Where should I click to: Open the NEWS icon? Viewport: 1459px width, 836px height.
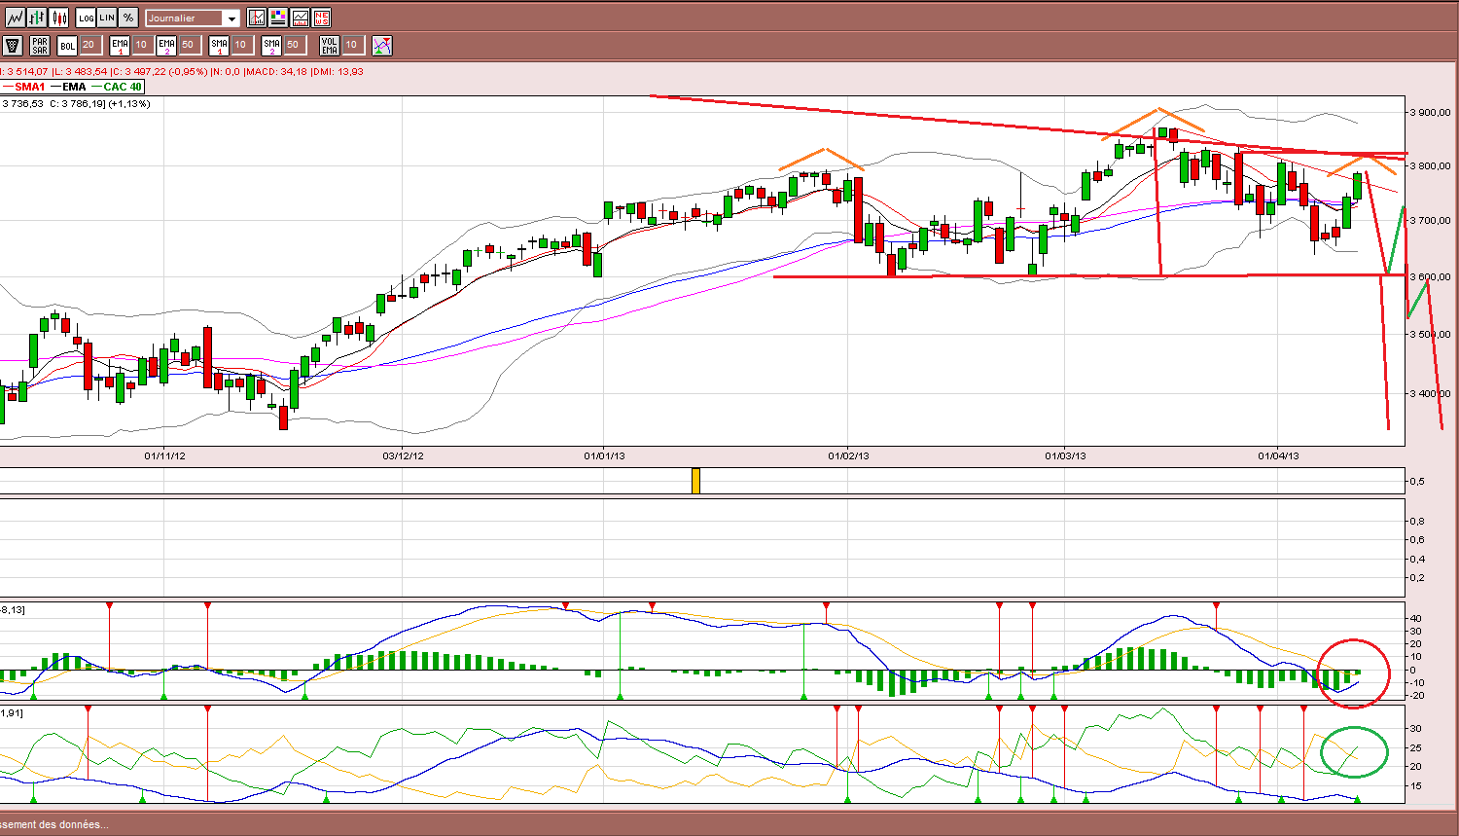[321, 18]
